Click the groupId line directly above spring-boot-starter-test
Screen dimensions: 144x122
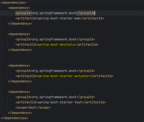55,97
